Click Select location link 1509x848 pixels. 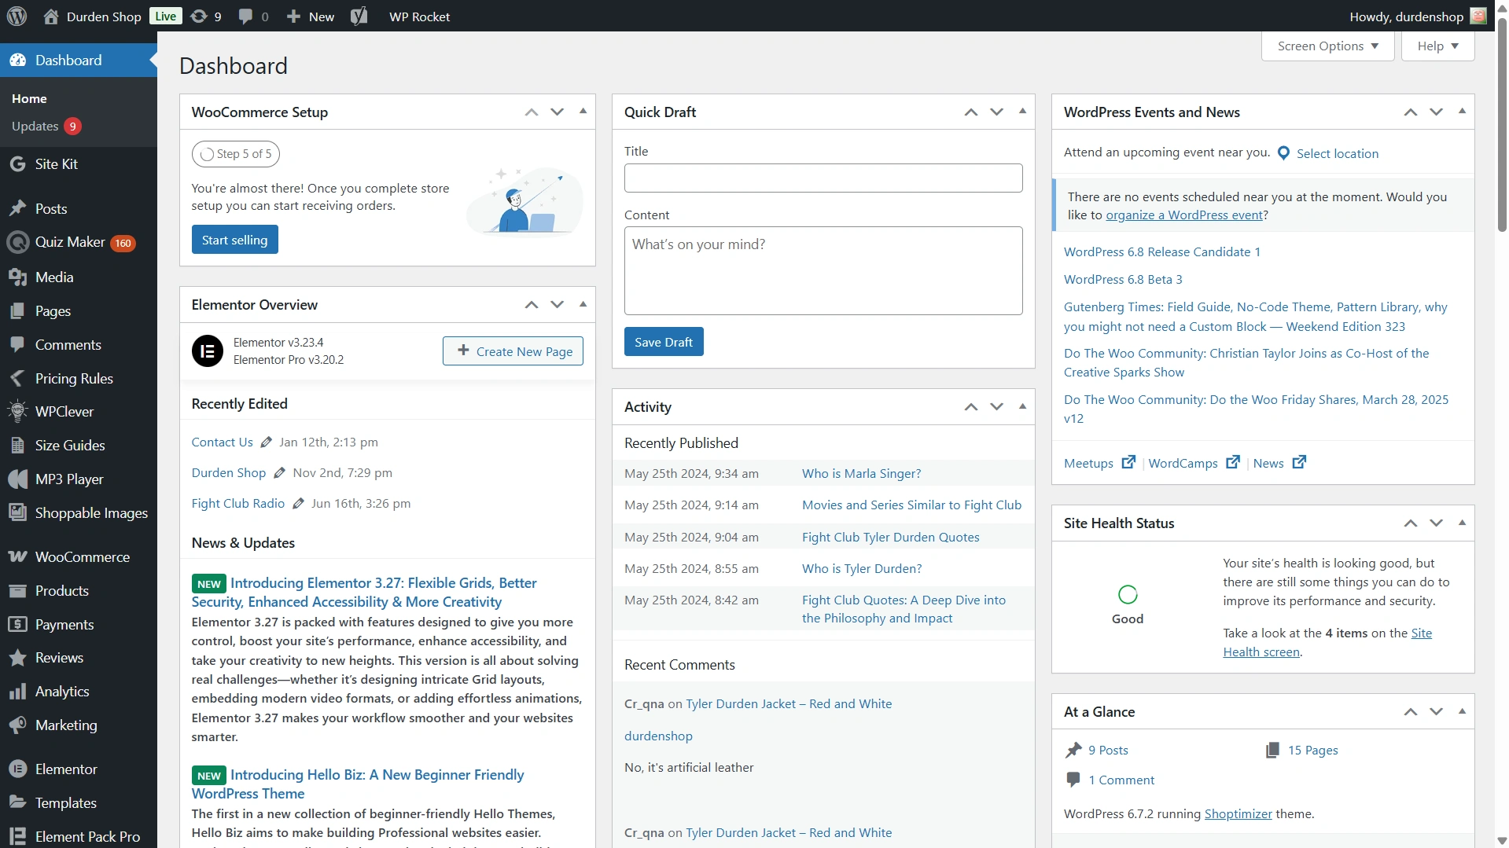click(1337, 153)
